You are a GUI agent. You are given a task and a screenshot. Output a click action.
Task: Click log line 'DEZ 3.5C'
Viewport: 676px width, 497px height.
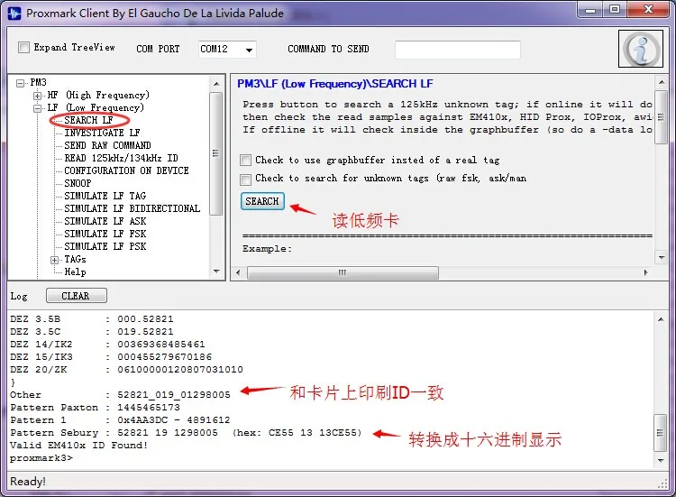[92, 331]
